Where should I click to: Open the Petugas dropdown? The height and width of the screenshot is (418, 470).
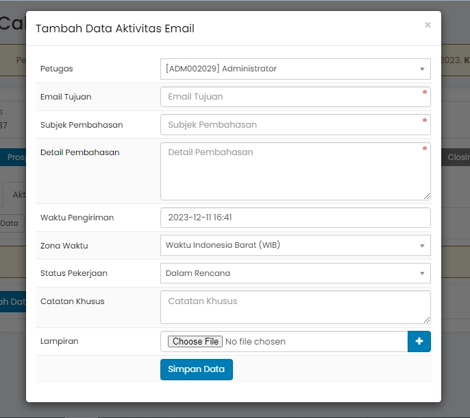coord(295,69)
